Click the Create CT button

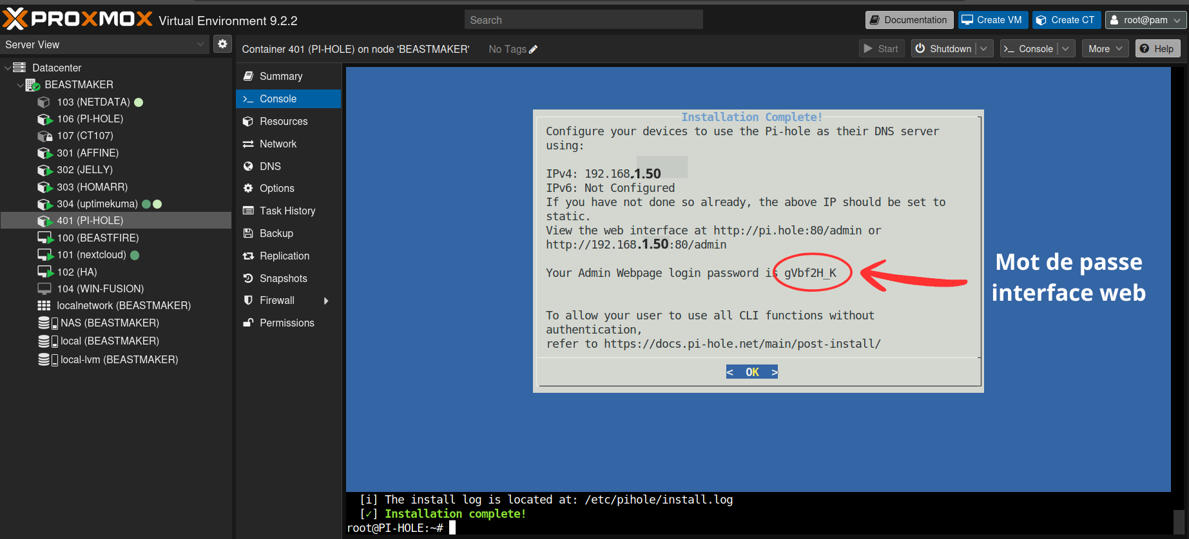coord(1067,20)
